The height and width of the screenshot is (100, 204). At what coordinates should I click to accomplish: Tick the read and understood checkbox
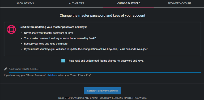point(63,61)
